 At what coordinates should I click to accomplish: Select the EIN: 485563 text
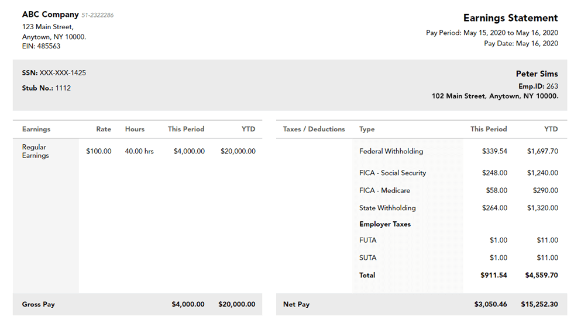click(41, 46)
